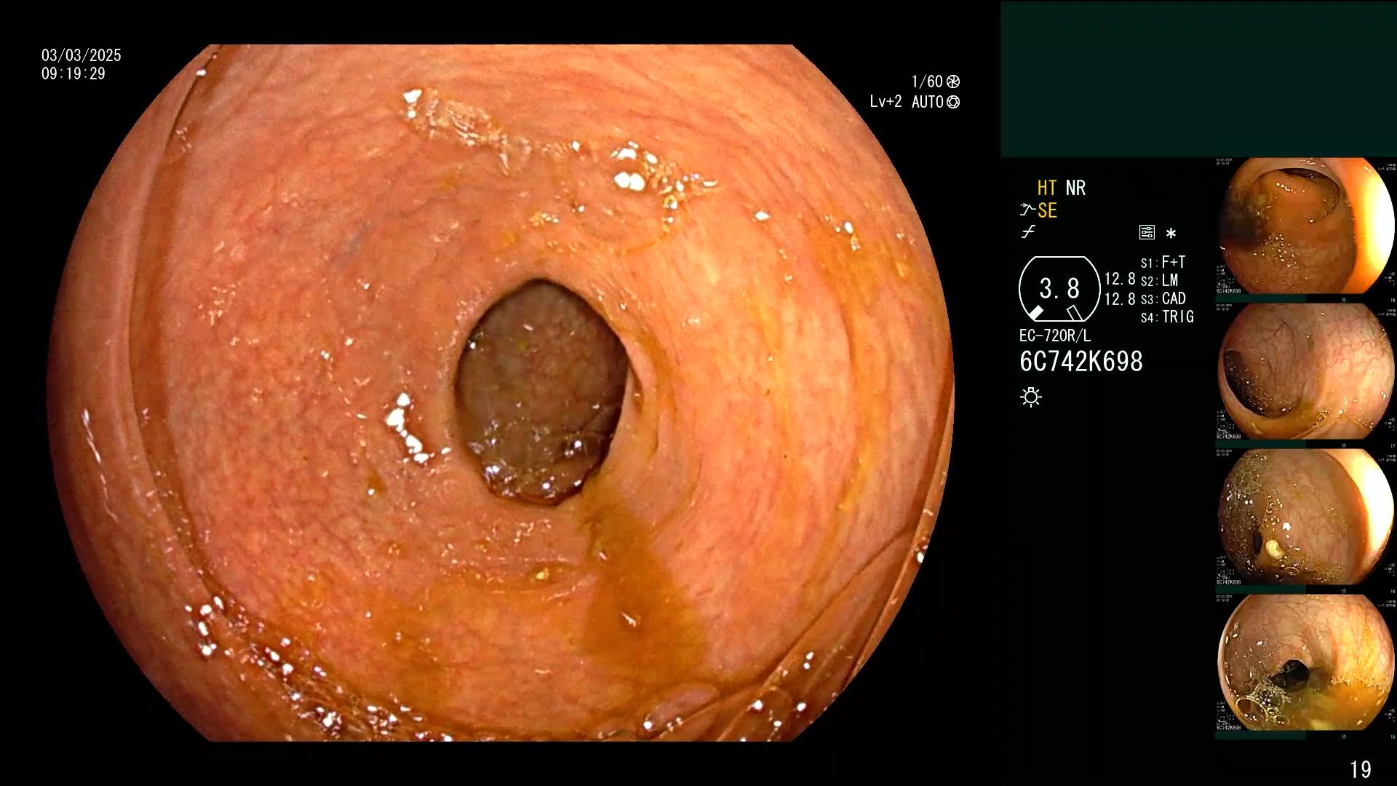Click the 1/60 shutter value
This screenshot has width=1397, height=786.
927,82
